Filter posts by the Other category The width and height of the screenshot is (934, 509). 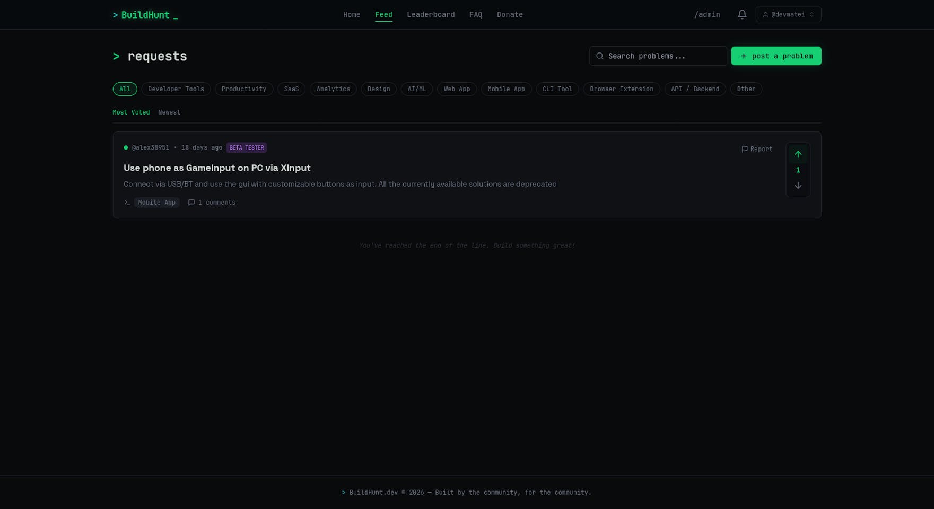(746, 89)
